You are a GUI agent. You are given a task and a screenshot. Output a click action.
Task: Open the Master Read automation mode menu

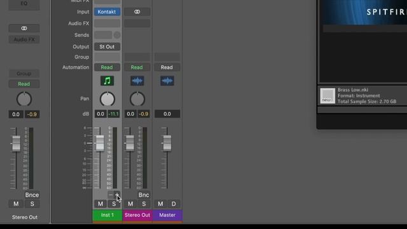[x=167, y=67]
